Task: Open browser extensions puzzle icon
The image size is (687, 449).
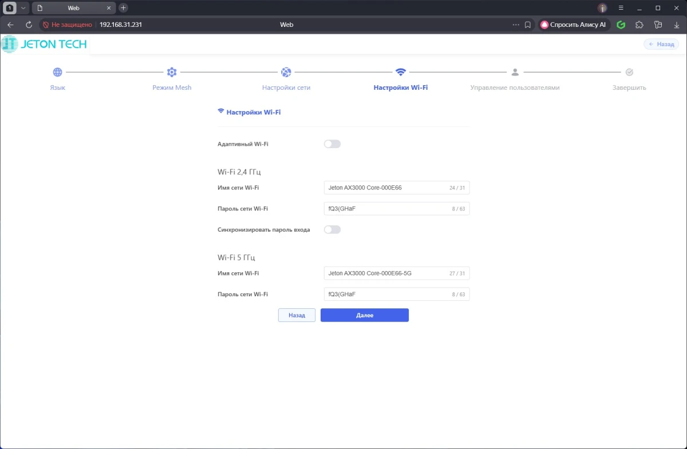Action: pyautogui.click(x=639, y=25)
